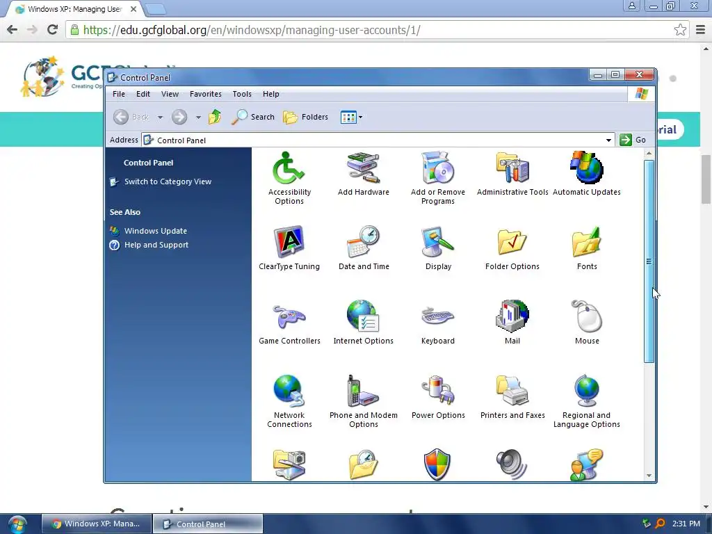
Task: Open the Mail applet
Action: 512,323
